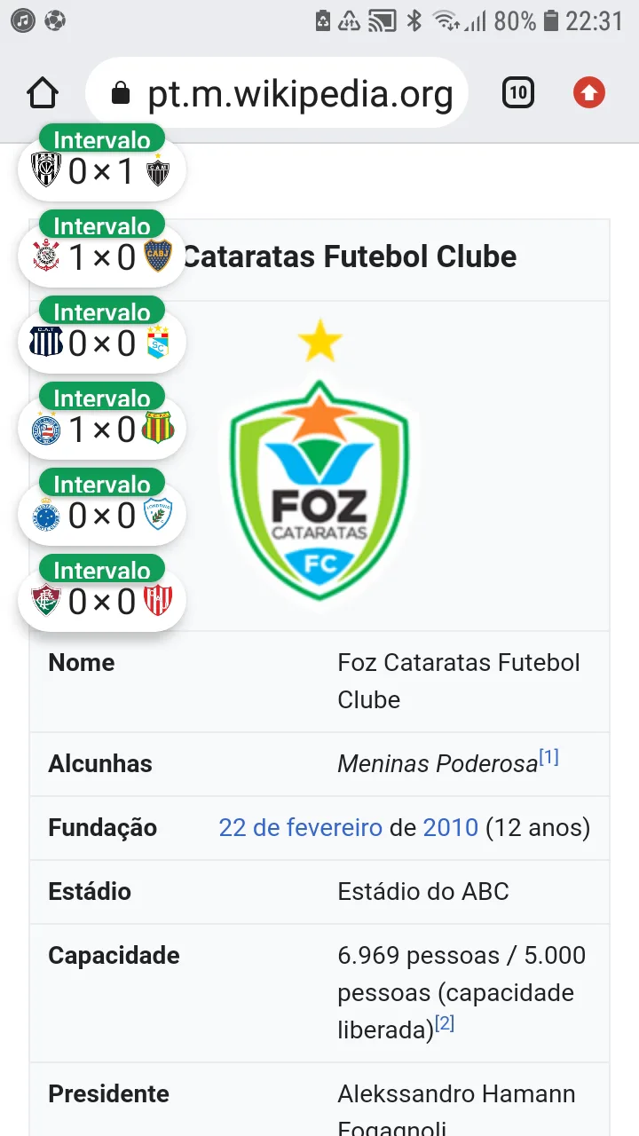This screenshot has width=639, height=1136.
Task: Open the "22 de fevereiro" link
Action: 300,827
